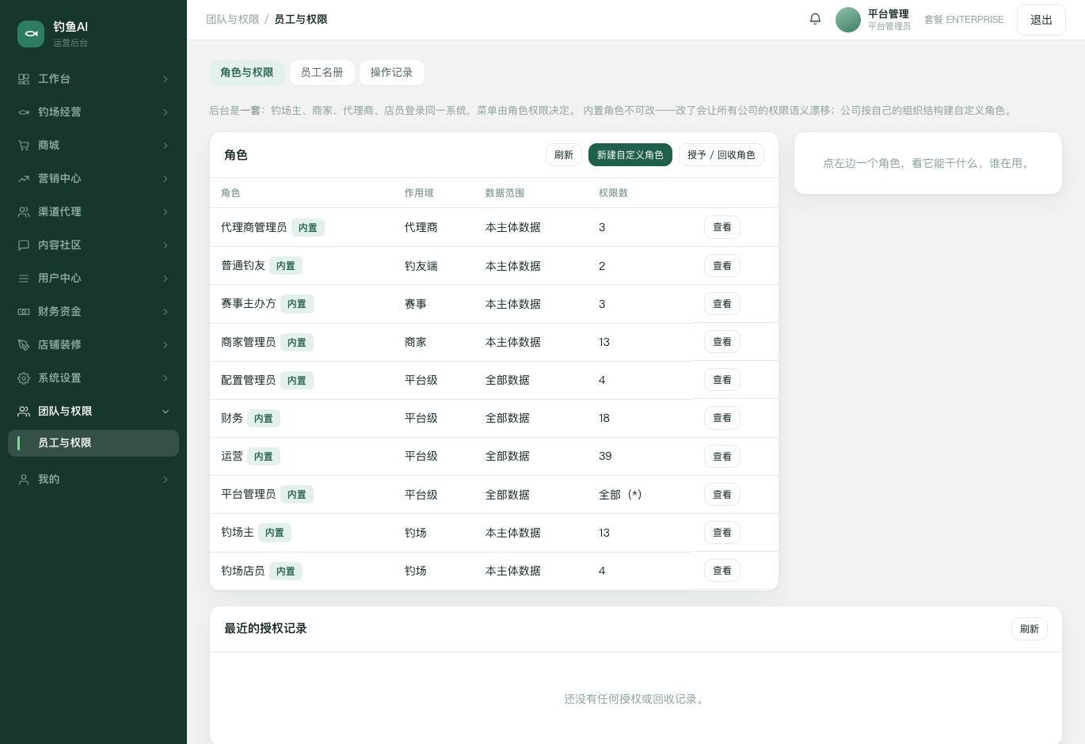Click 授予 / 回收角色 button
This screenshot has height=744, width=1085.
point(721,155)
